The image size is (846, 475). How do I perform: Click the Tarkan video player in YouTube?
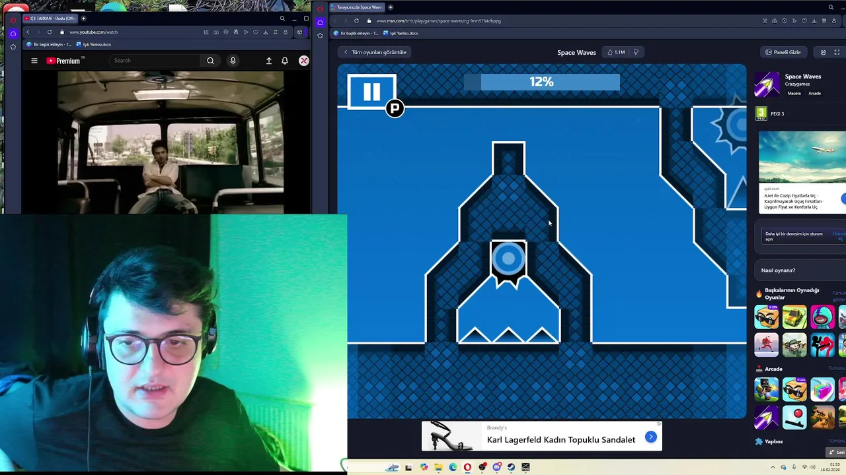point(171,142)
